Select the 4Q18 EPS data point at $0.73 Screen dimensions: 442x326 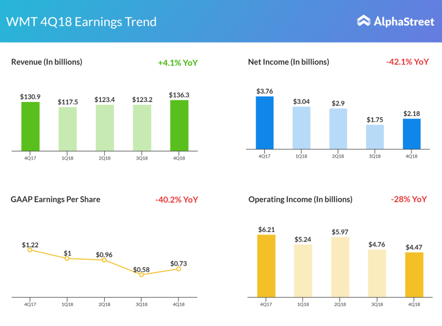(178, 269)
